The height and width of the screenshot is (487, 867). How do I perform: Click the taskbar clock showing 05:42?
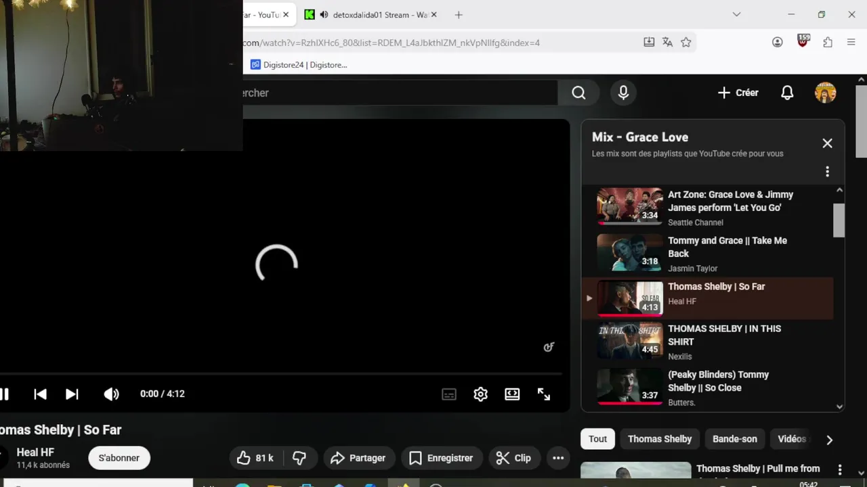(808, 484)
